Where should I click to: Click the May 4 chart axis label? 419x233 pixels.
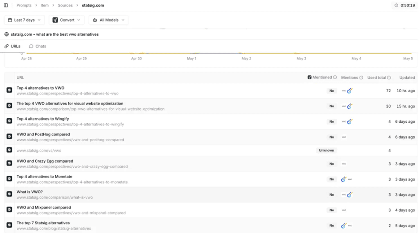356,59
